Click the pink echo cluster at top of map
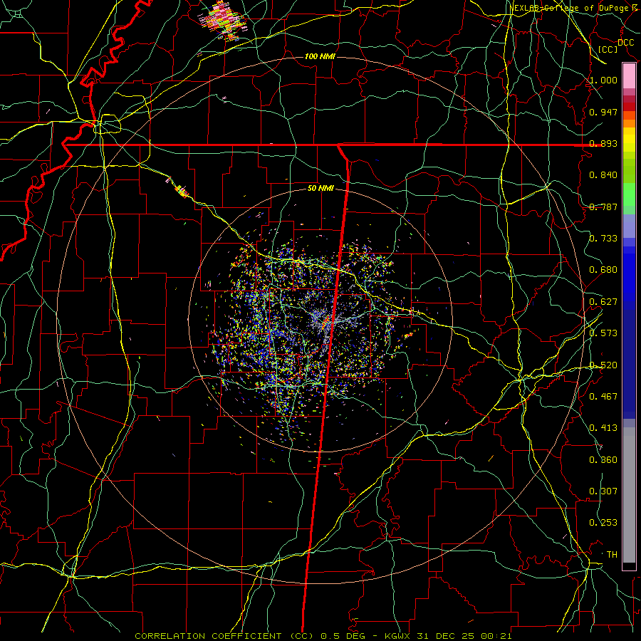The image size is (641, 641). point(223,20)
